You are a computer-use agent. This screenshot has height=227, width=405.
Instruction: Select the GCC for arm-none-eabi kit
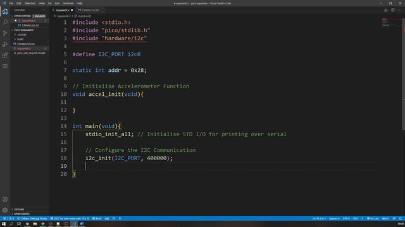coord(69,219)
